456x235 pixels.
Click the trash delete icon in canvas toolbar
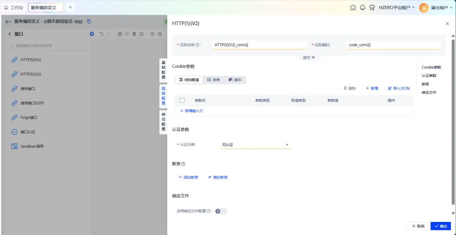point(134,34)
